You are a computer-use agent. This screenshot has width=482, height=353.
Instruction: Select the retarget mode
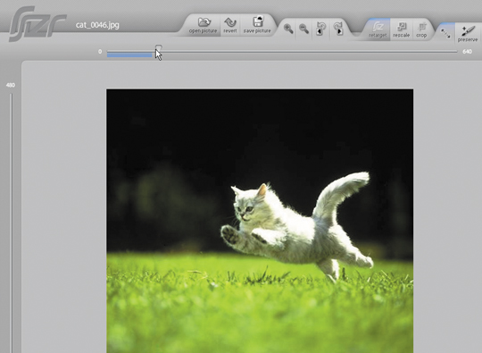pos(378,29)
